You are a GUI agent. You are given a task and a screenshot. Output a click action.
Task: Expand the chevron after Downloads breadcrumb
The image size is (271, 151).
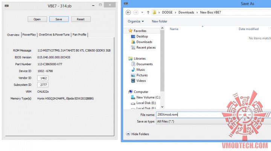(197, 12)
